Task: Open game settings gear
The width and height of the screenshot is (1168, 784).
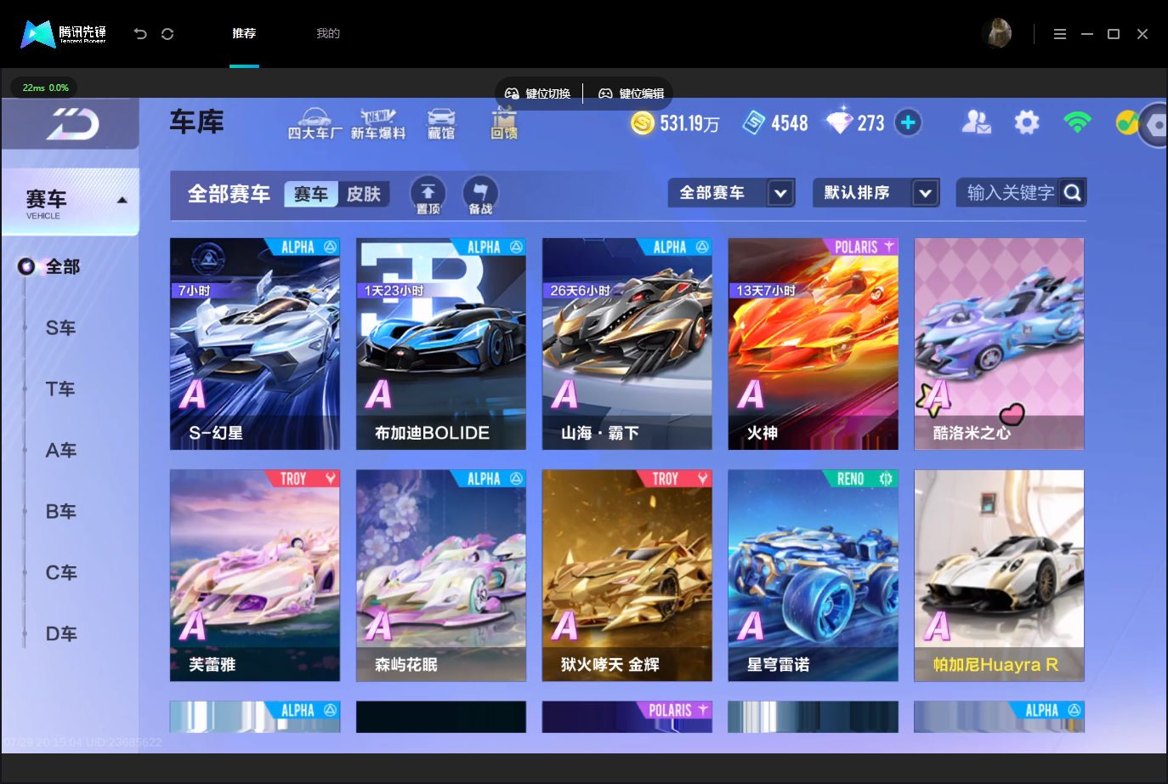Action: 1027,122
